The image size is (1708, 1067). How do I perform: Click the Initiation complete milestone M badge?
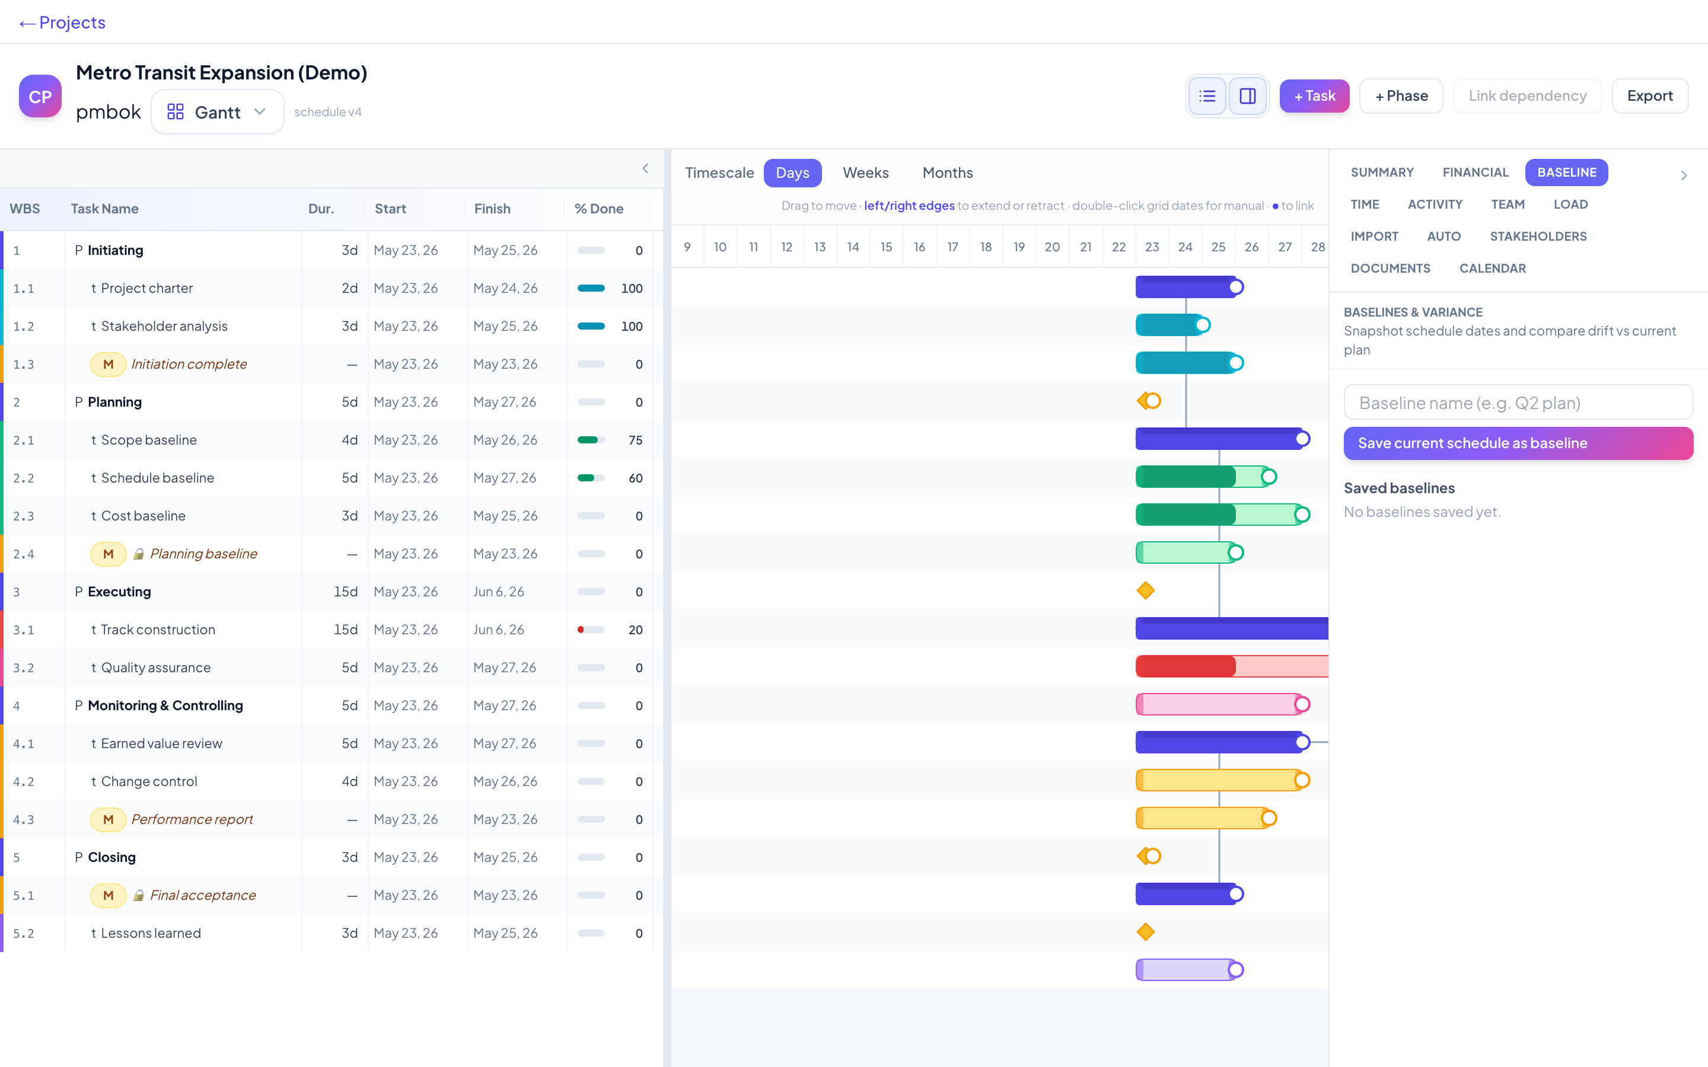coord(108,364)
